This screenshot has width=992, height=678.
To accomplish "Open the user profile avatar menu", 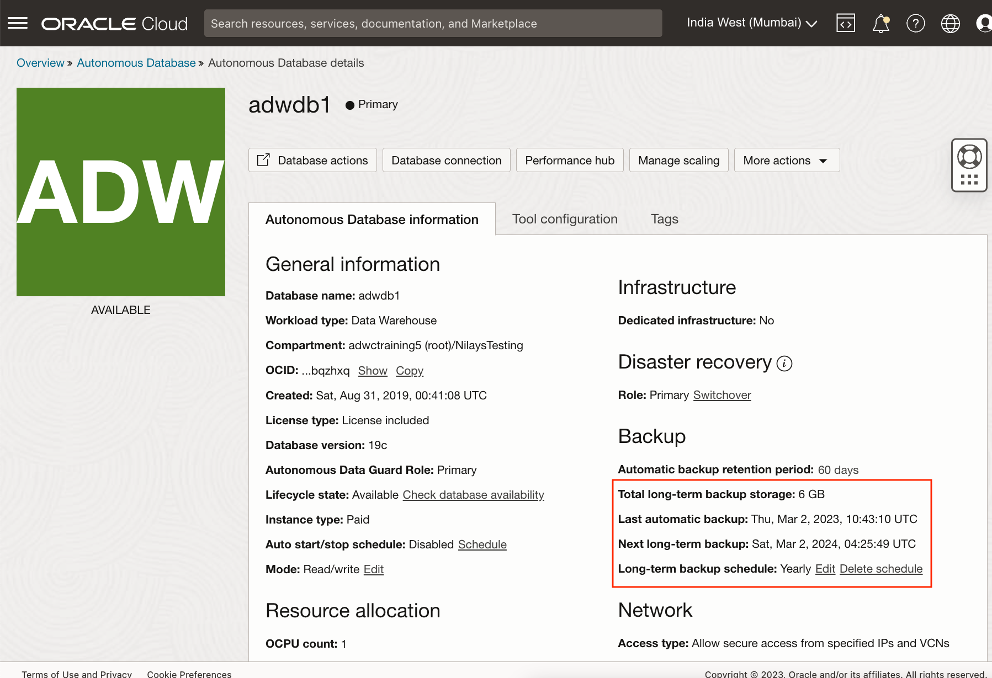I will click(984, 23).
